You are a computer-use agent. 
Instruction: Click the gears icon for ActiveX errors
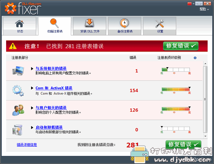pyautogui.click(x=18, y=91)
